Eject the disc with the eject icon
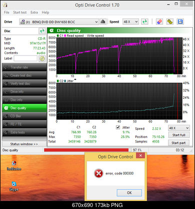Viewport: 195px width, 209px height. (x=103, y=22)
